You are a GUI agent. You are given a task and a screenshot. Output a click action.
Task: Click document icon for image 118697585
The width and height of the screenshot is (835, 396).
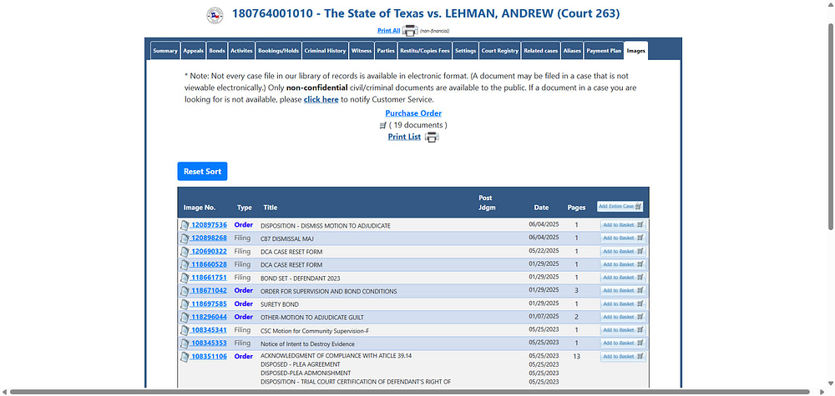[x=185, y=304]
